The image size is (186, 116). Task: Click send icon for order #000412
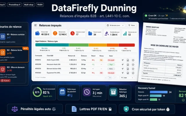tap(123, 60)
